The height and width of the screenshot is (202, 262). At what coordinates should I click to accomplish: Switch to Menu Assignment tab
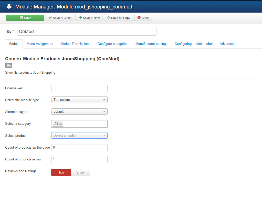pyautogui.click(x=40, y=44)
